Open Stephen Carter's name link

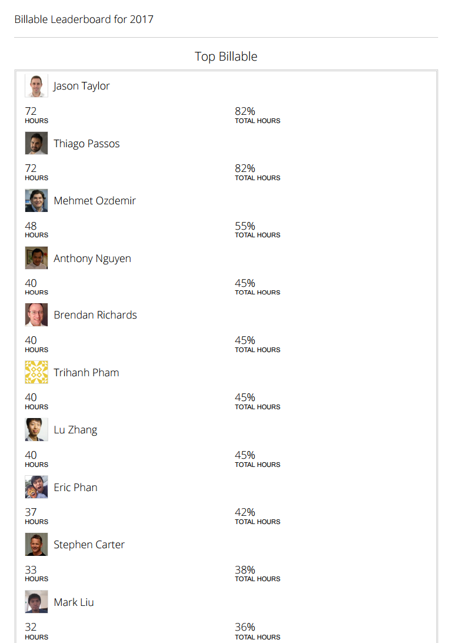(x=89, y=545)
